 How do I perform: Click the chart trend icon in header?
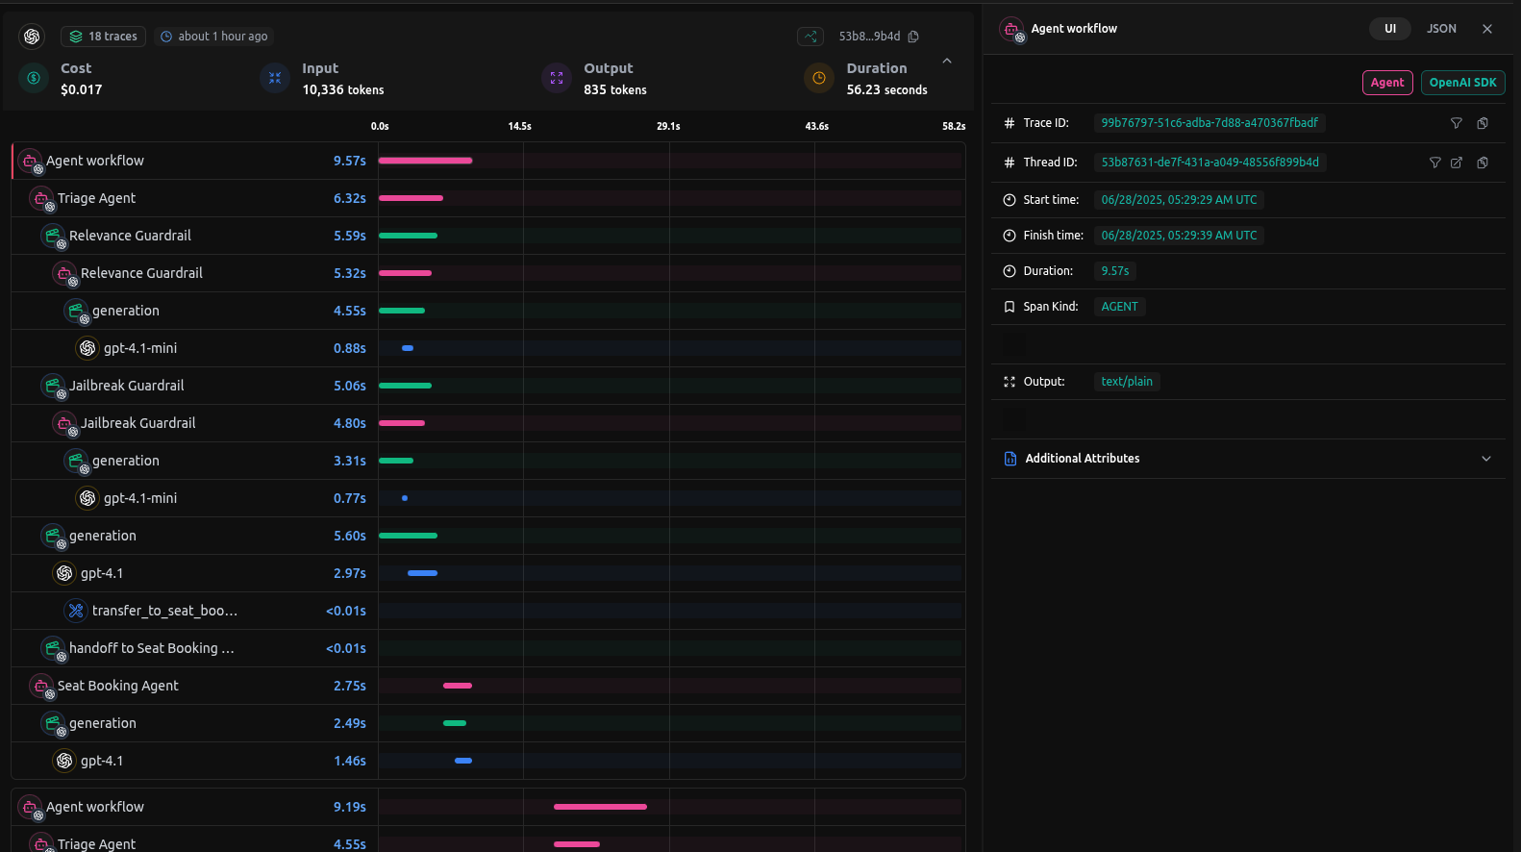click(810, 37)
